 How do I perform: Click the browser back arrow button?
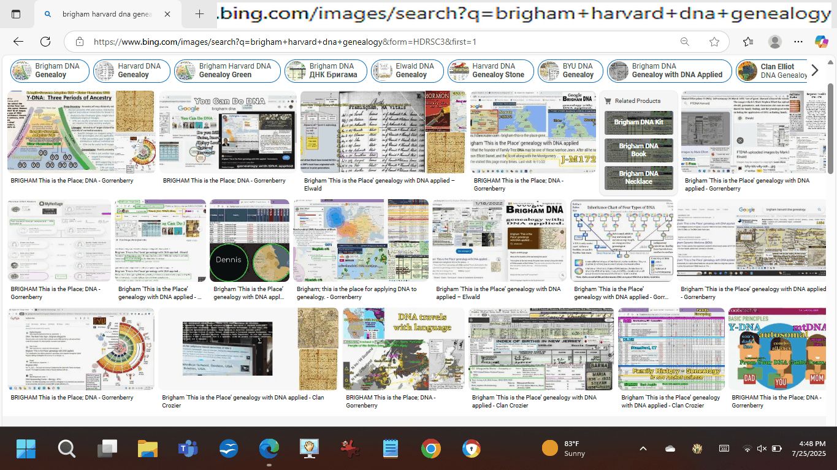[x=18, y=42]
